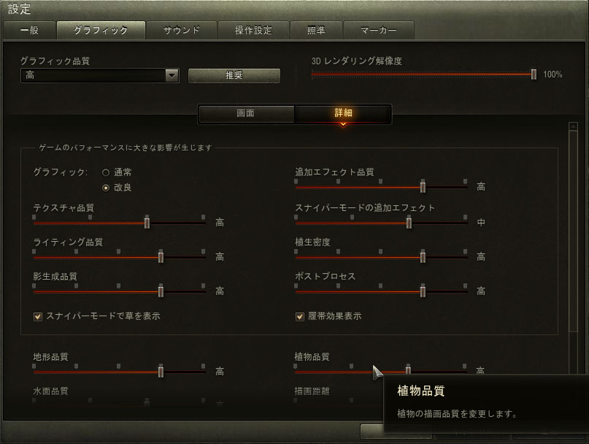Select the 通常 graphics radio button
Viewport: 589px width, 444px height.
click(106, 172)
